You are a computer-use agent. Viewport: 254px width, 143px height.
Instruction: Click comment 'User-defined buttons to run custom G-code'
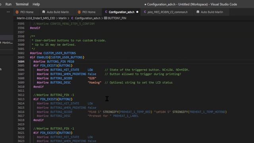coord(71,41)
